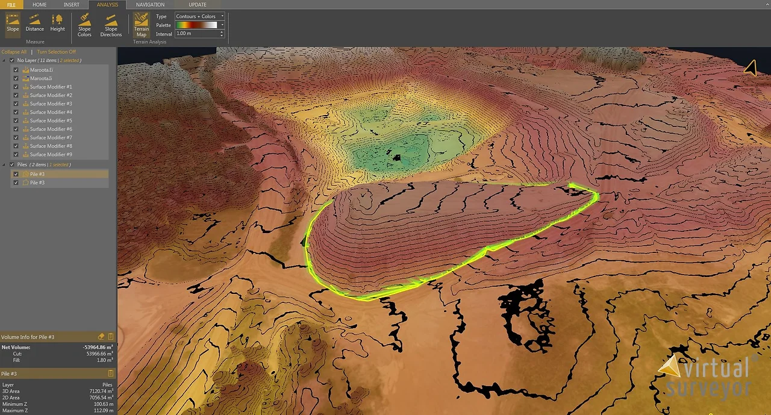The width and height of the screenshot is (771, 415).
Task: Uncheck the Maroota.Ii checkbox
Action: (16, 78)
